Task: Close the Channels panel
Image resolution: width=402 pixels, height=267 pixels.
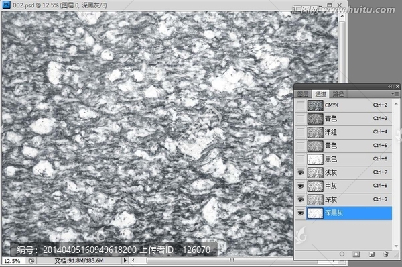Action: click(x=397, y=87)
